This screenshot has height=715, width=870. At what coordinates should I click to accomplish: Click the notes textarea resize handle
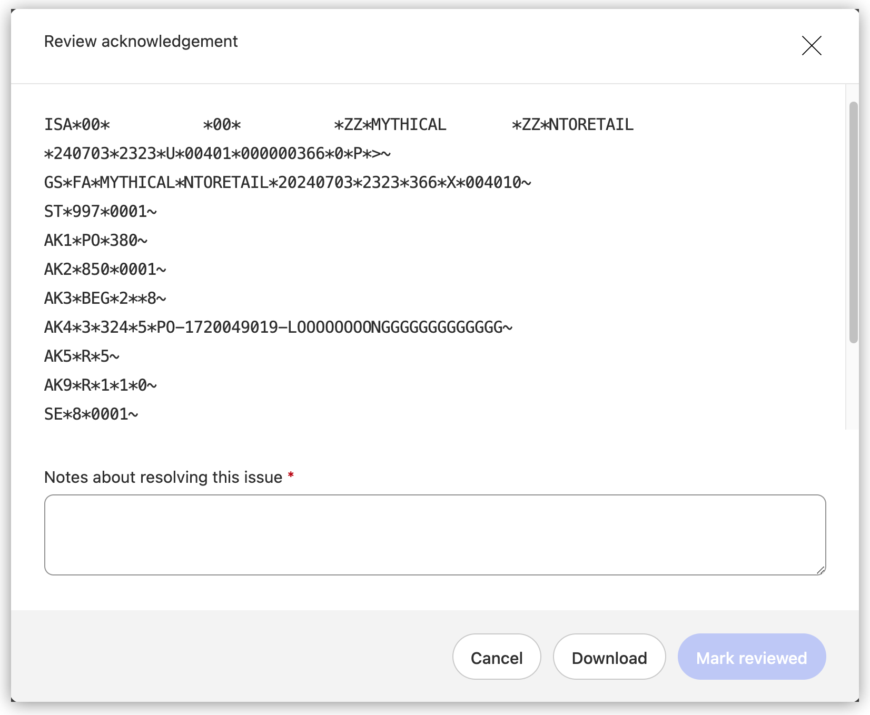pyautogui.click(x=820, y=570)
